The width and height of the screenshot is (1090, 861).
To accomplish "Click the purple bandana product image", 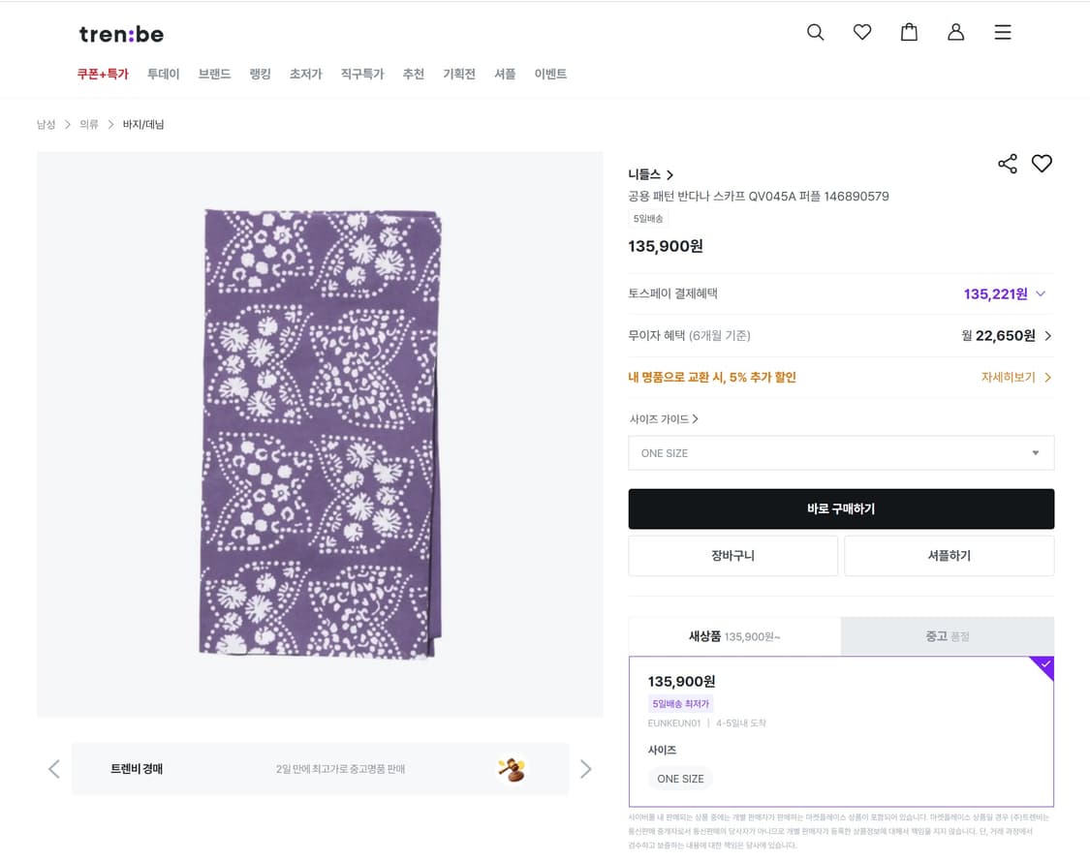I will [x=321, y=434].
